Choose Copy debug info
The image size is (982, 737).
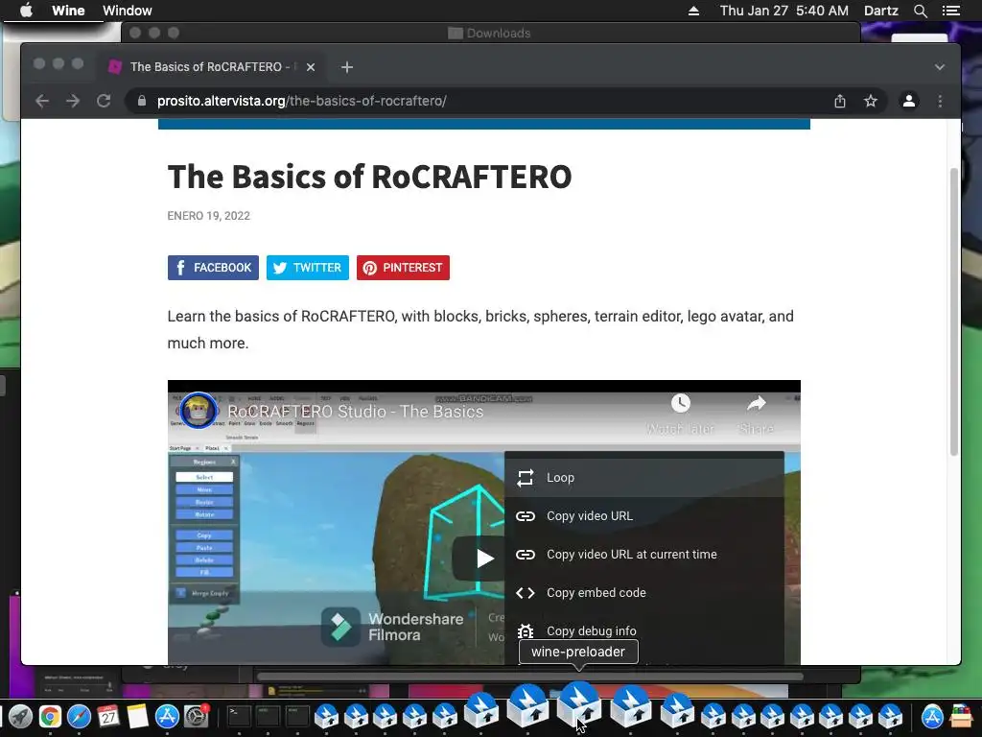pos(644,630)
